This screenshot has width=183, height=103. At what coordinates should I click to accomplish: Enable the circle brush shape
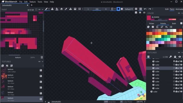point(122,9)
